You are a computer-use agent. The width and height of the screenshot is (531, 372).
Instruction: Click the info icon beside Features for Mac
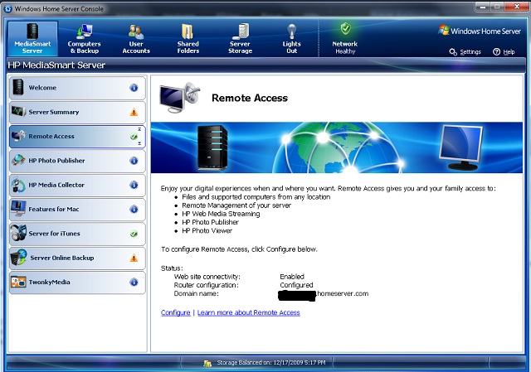pyautogui.click(x=134, y=210)
